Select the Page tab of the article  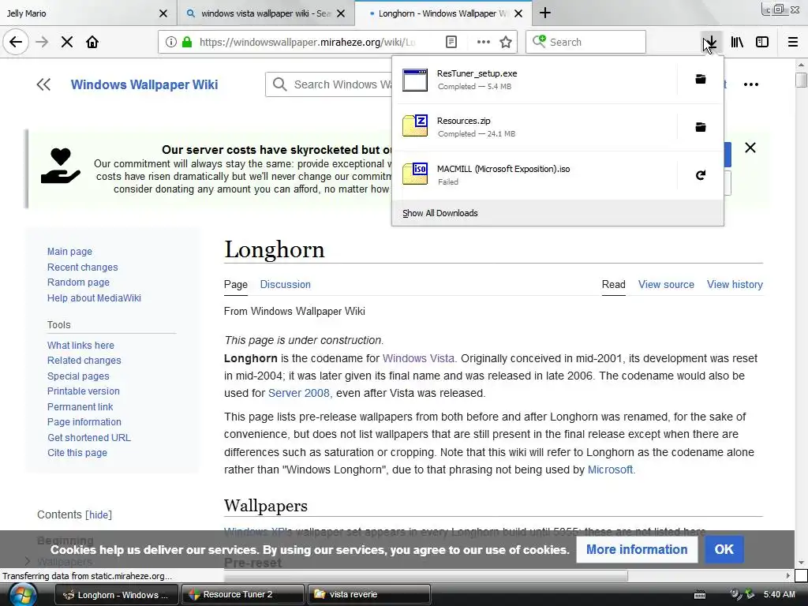[x=235, y=284]
